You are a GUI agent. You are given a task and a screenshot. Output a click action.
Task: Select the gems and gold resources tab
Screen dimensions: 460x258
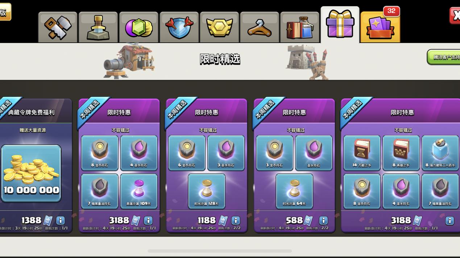139,27
